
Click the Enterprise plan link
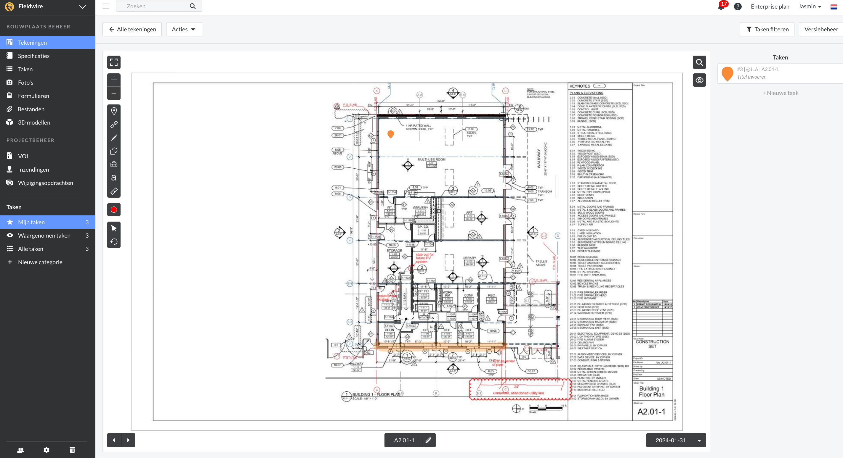click(770, 7)
